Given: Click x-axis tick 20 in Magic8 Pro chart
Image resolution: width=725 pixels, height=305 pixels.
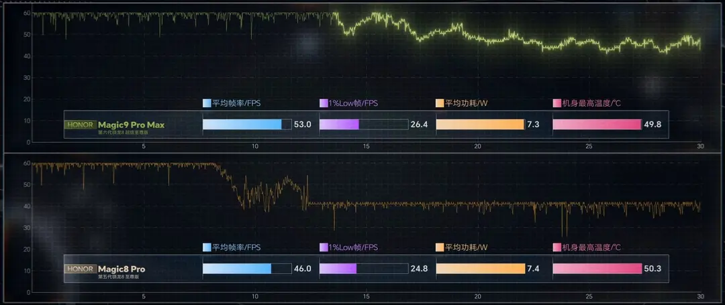Looking at the screenshot, I should (x=478, y=296).
